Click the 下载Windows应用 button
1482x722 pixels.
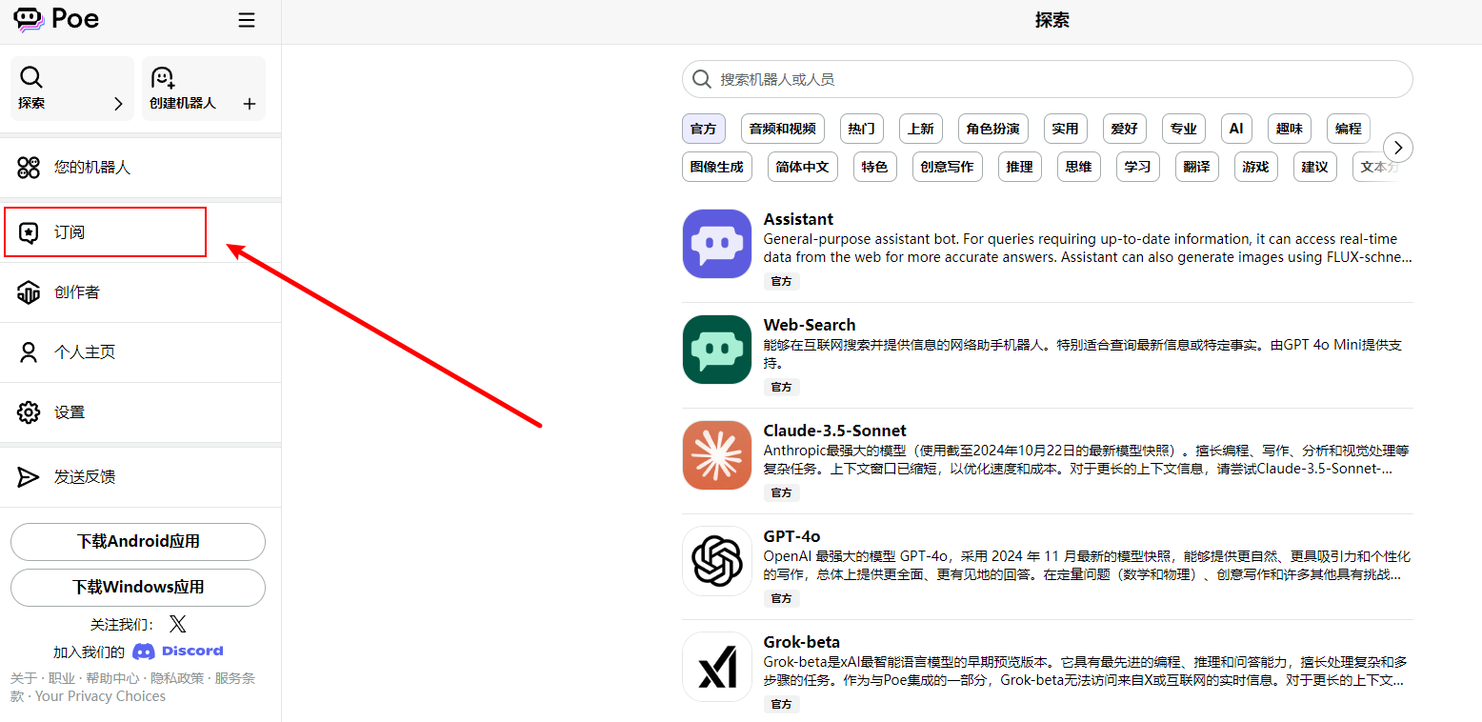(138, 588)
